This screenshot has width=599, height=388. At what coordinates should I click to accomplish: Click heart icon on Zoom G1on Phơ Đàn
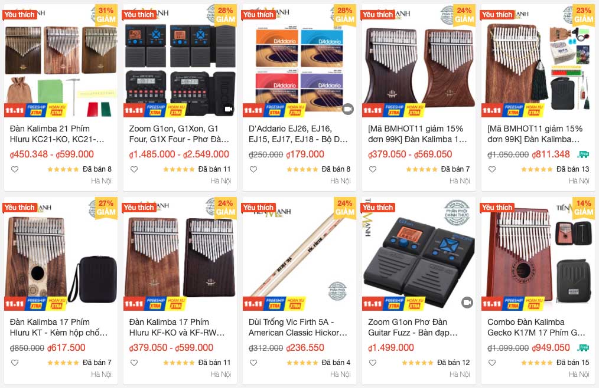tap(373, 363)
